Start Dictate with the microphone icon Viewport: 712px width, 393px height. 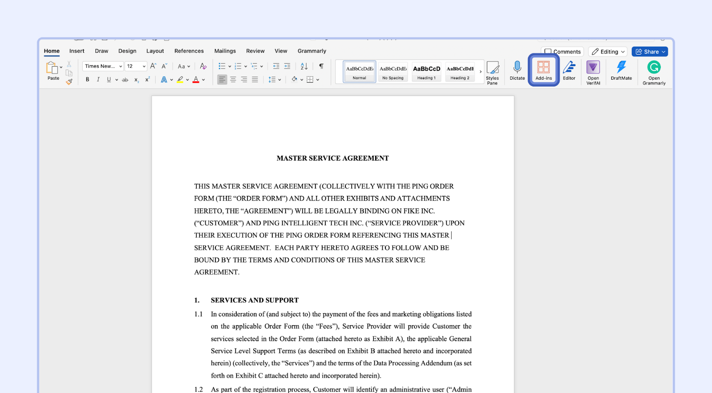coord(517,70)
